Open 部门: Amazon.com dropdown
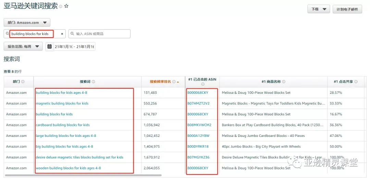This screenshot has width=370, height=179. coord(27,23)
